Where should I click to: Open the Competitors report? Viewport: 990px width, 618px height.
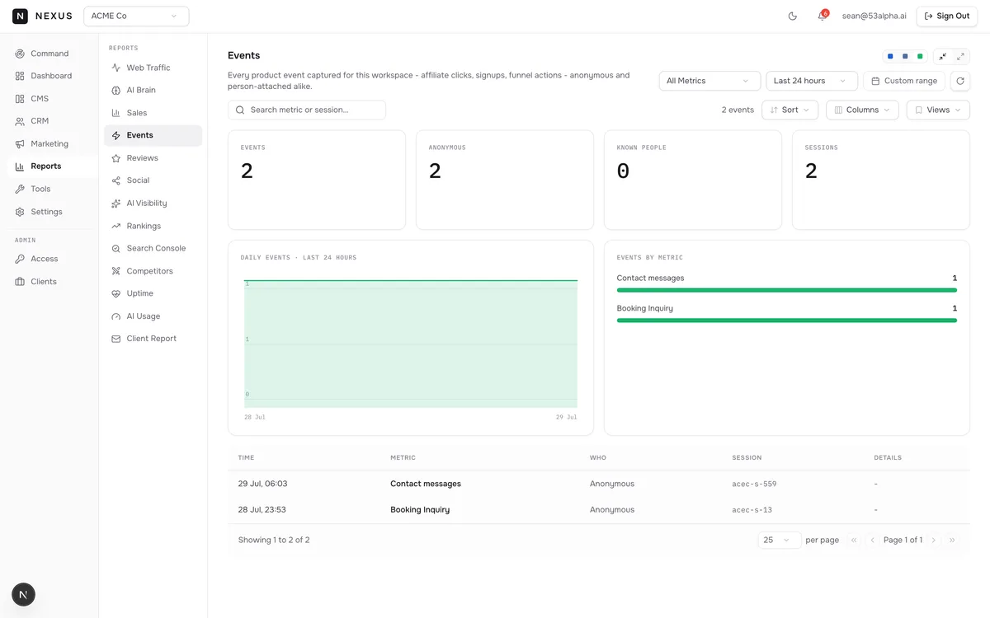pos(153,271)
